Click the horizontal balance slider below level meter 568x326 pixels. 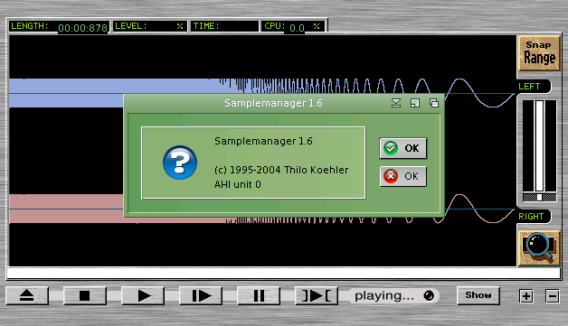539,197
